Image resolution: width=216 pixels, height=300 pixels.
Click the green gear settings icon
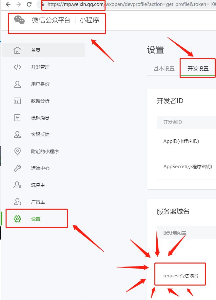pyautogui.click(x=17, y=219)
